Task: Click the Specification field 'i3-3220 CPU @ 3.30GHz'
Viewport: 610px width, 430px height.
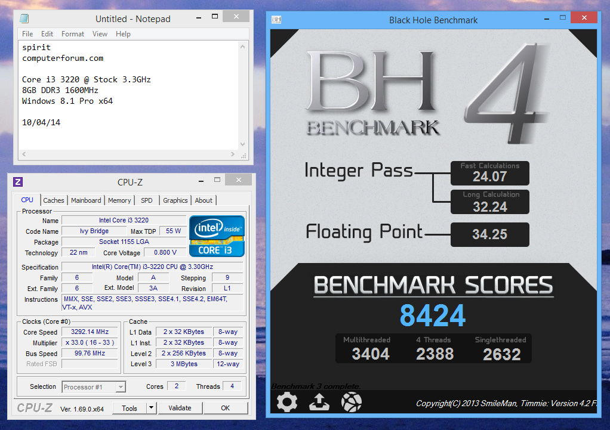Action: coord(153,267)
